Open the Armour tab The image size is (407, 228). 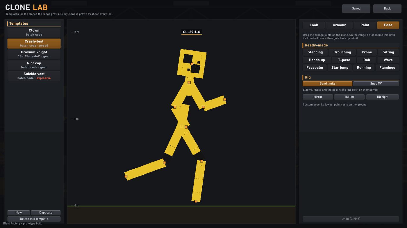339,25
